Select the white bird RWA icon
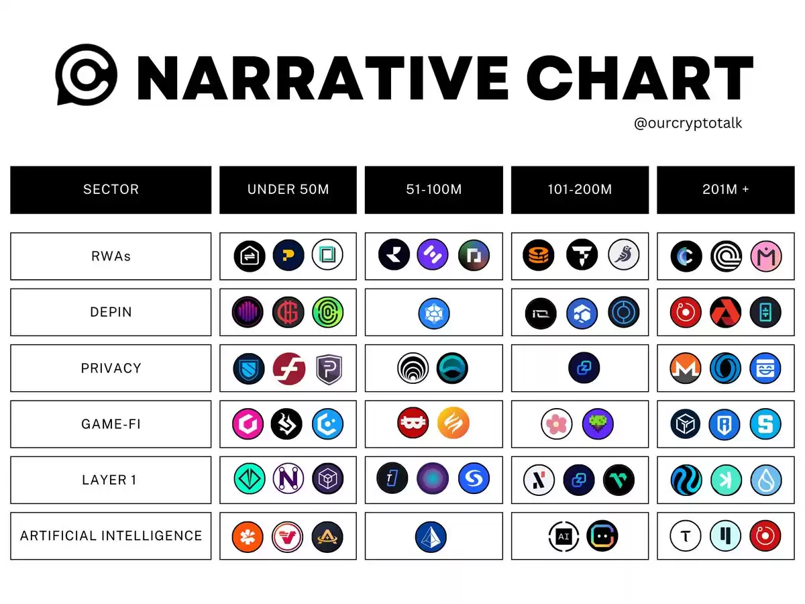Screen dimensions: 805x604 click(624, 255)
